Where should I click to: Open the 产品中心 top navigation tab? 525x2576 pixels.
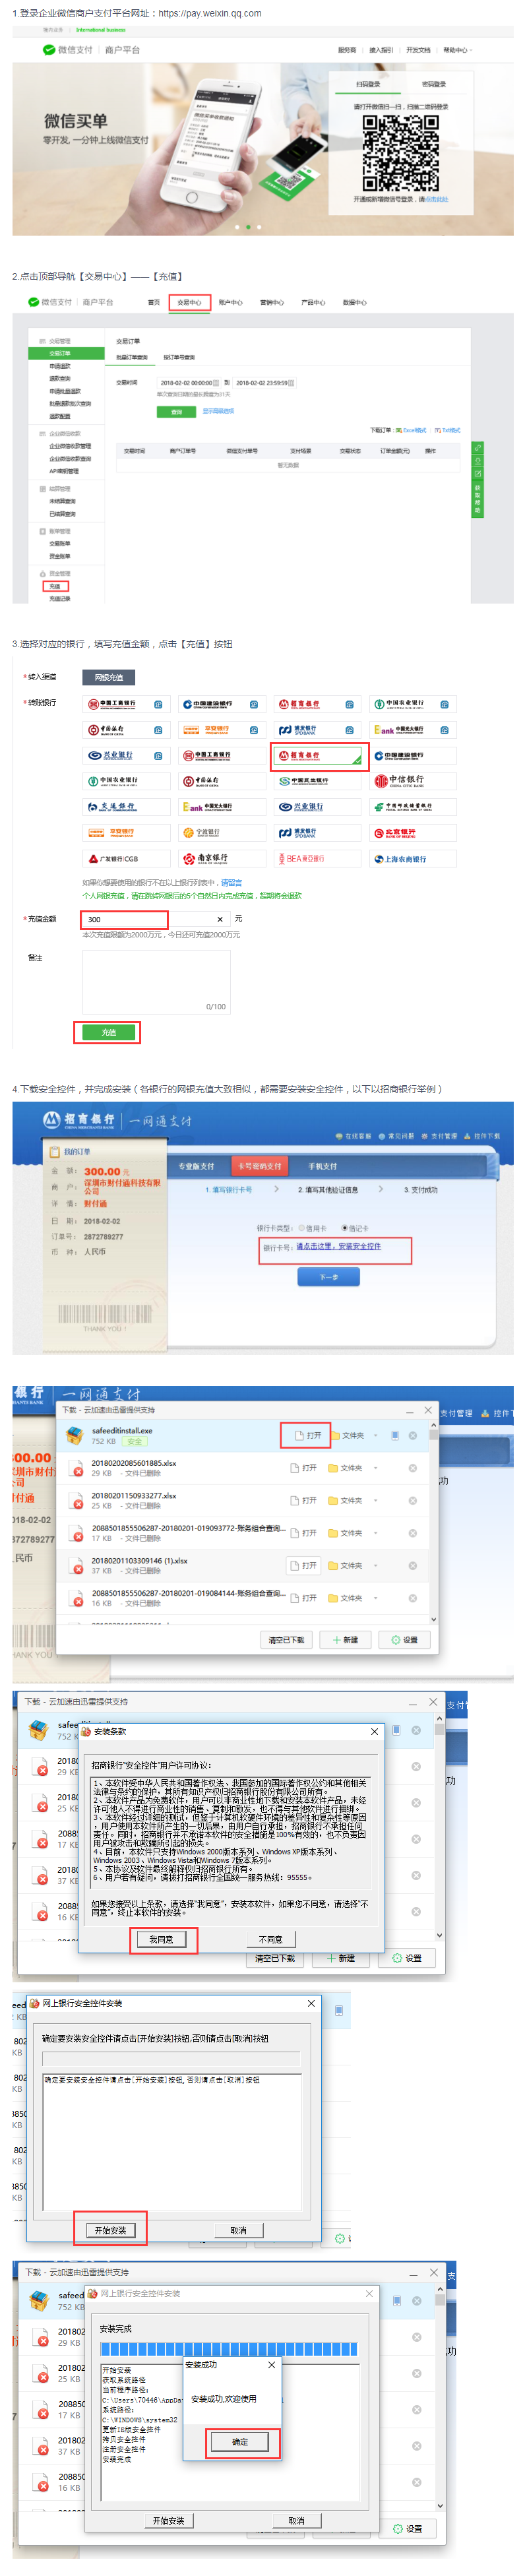[313, 302]
